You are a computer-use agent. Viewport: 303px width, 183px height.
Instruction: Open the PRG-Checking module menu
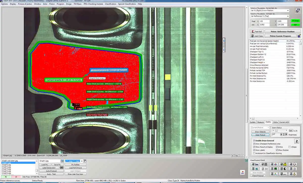coord(93,4)
